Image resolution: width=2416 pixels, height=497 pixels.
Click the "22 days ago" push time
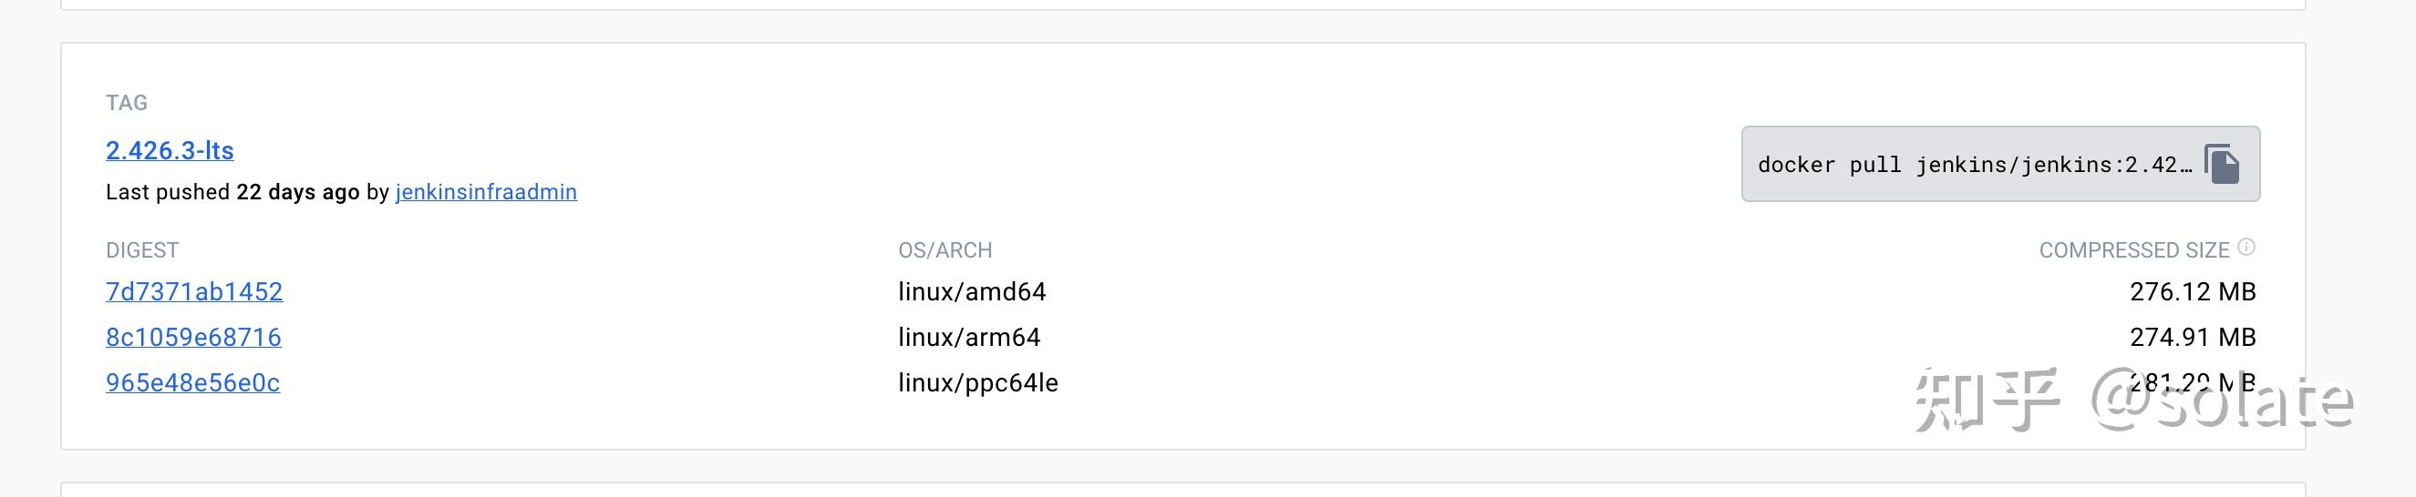pos(297,192)
